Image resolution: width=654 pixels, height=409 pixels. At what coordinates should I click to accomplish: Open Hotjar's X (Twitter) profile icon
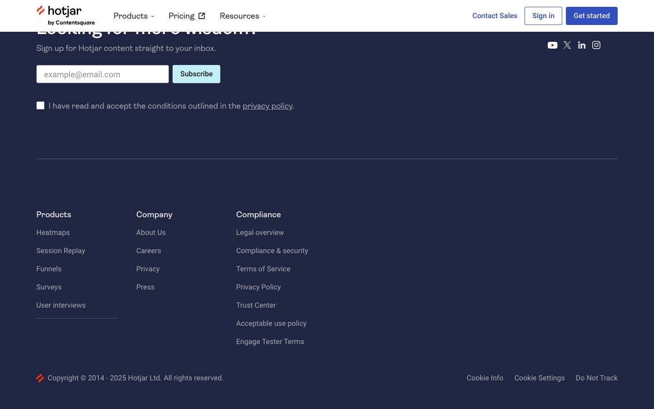coord(567,45)
